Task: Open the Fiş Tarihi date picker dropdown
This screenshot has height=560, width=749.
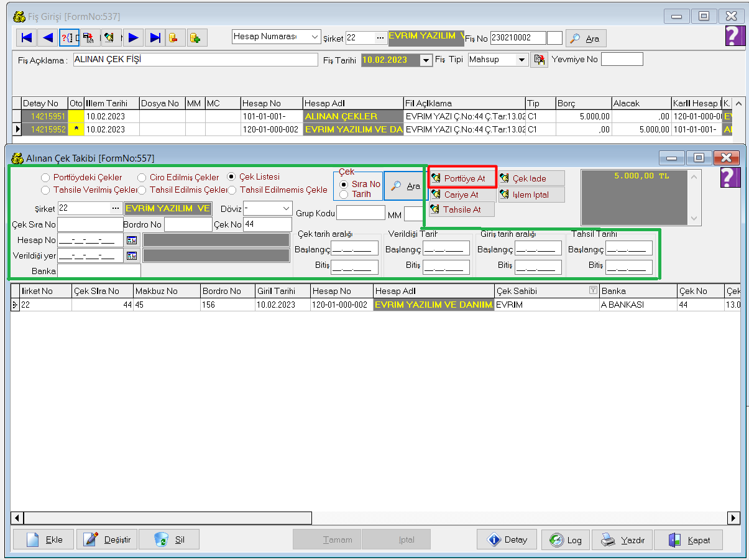Action: click(x=426, y=60)
